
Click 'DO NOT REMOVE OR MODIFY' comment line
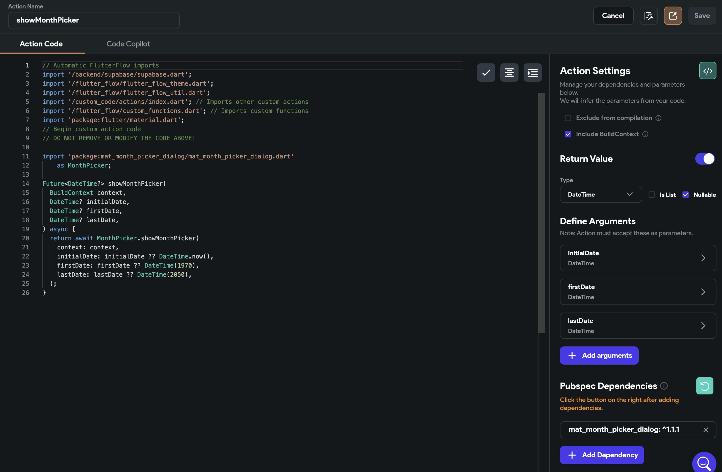119,138
